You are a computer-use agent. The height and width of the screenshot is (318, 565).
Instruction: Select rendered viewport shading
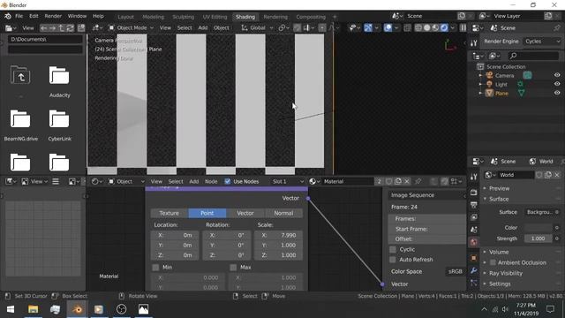(x=444, y=27)
